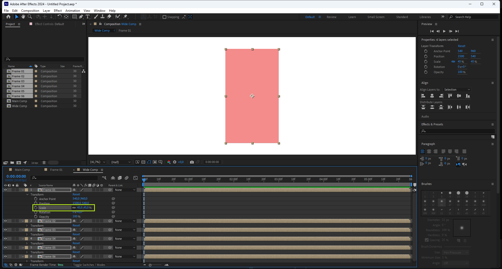
Task: Open the viewer resolution dropdown (Half)
Action: 121,162
